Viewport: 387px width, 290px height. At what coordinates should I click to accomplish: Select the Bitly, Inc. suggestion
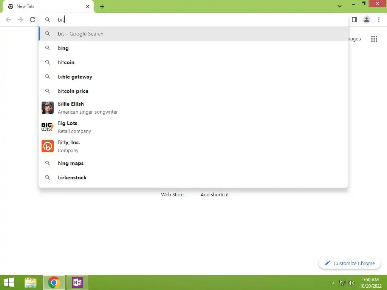(x=193, y=146)
